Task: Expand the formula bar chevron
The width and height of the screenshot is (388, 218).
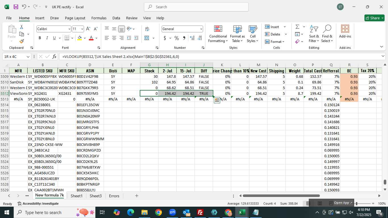Action: (x=383, y=56)
